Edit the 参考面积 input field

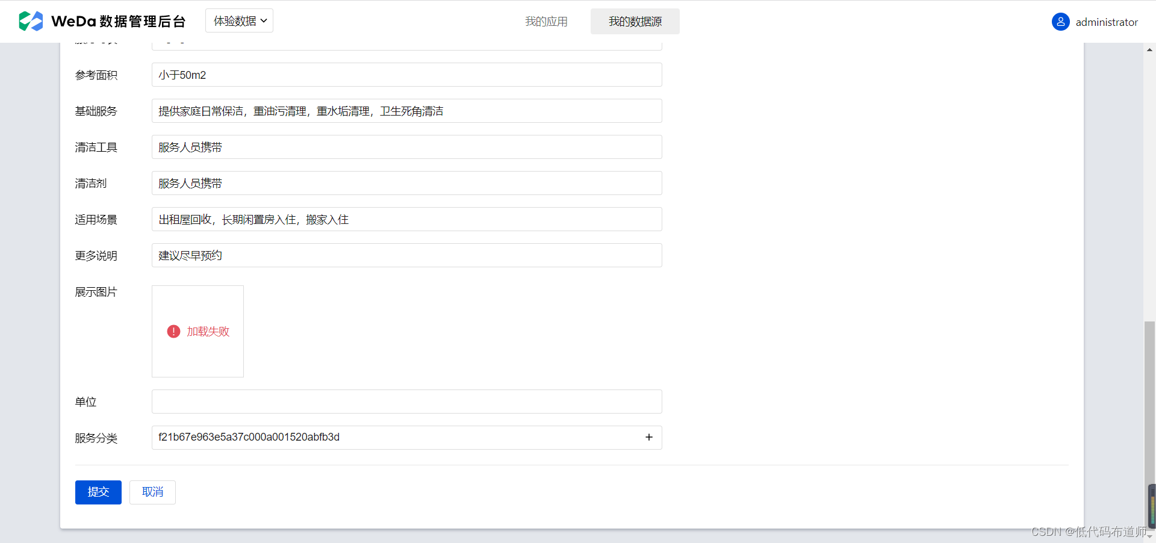(x=407, y=75)
